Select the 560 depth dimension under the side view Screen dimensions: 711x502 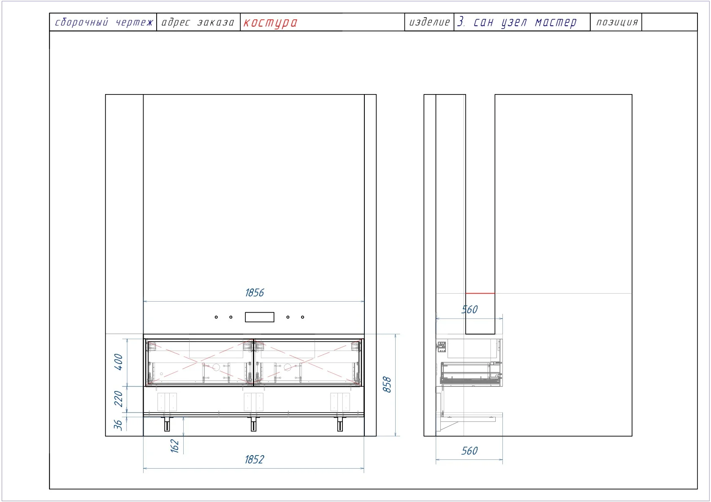(469, 451)
